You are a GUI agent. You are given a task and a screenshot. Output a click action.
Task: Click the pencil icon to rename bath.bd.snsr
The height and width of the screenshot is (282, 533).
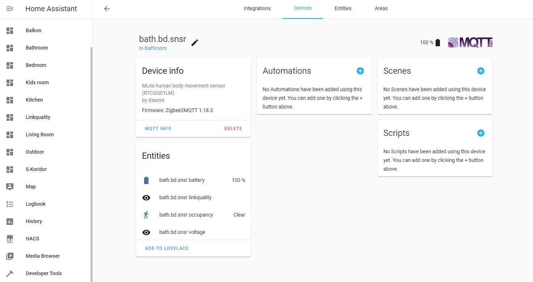pos(195,43)
